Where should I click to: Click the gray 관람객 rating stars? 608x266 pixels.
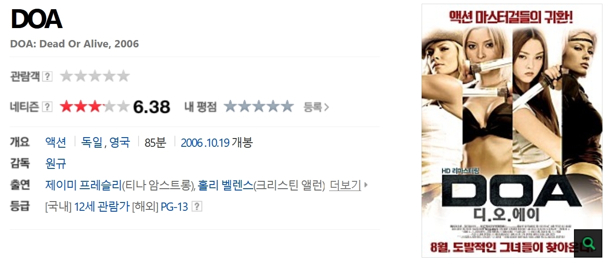95,76
